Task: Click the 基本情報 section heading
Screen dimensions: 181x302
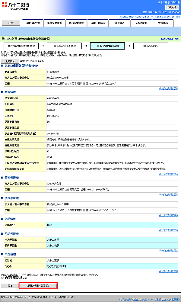Action: (x=10, y=92)
